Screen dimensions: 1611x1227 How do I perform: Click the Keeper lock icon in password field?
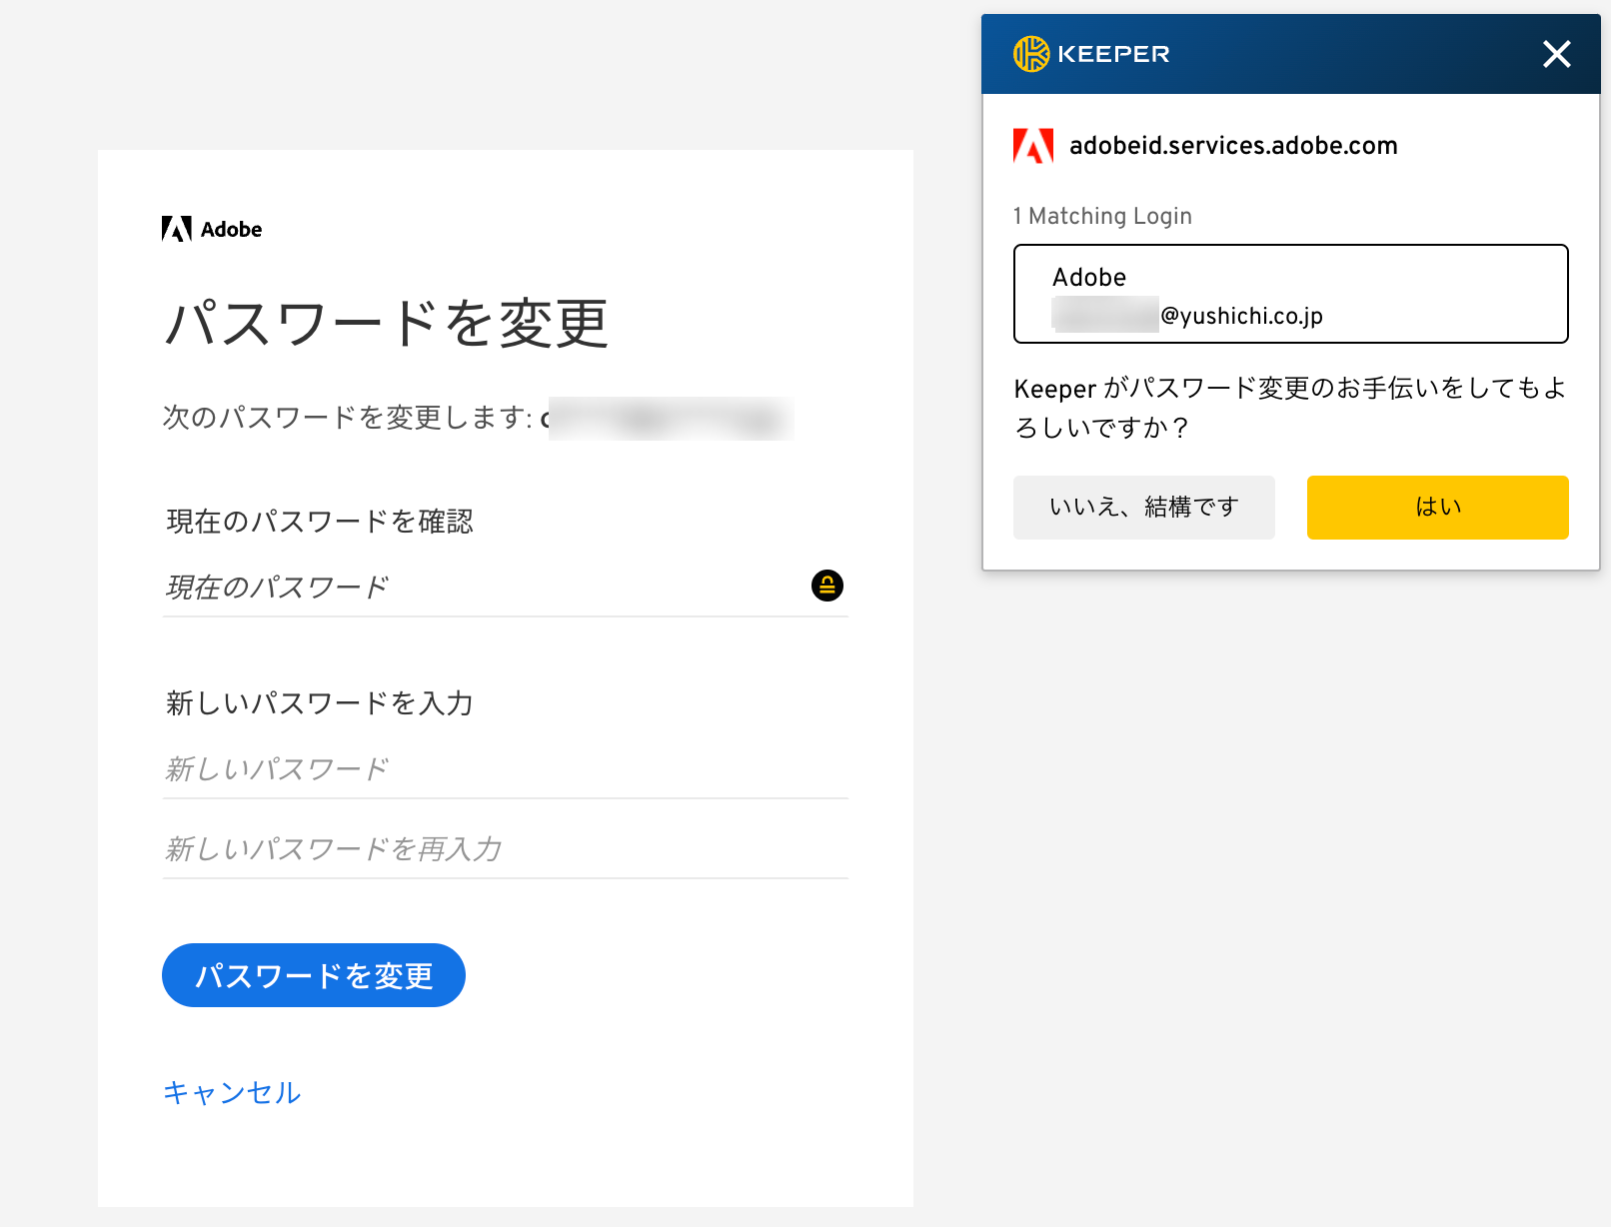point(827,586)
